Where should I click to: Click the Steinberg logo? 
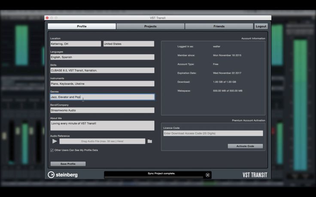pos(63,175)
